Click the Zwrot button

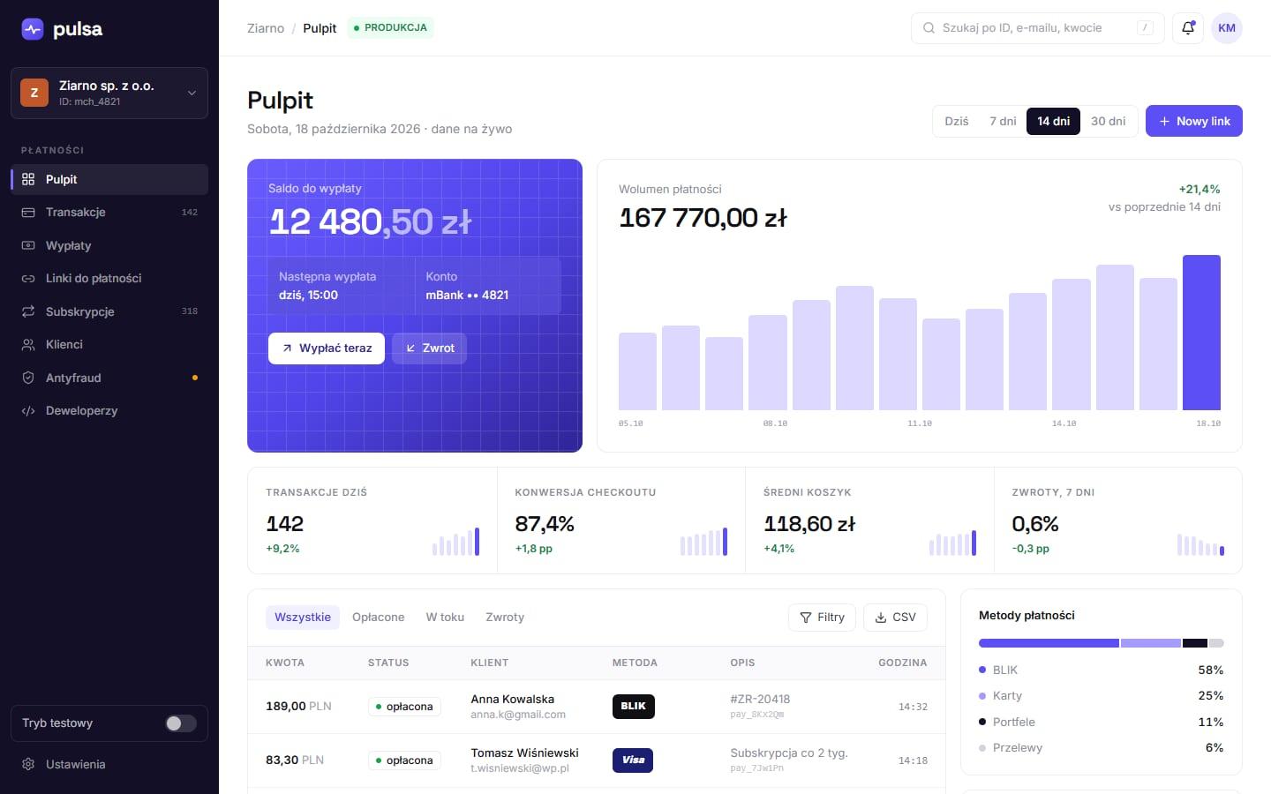point(430,348)
